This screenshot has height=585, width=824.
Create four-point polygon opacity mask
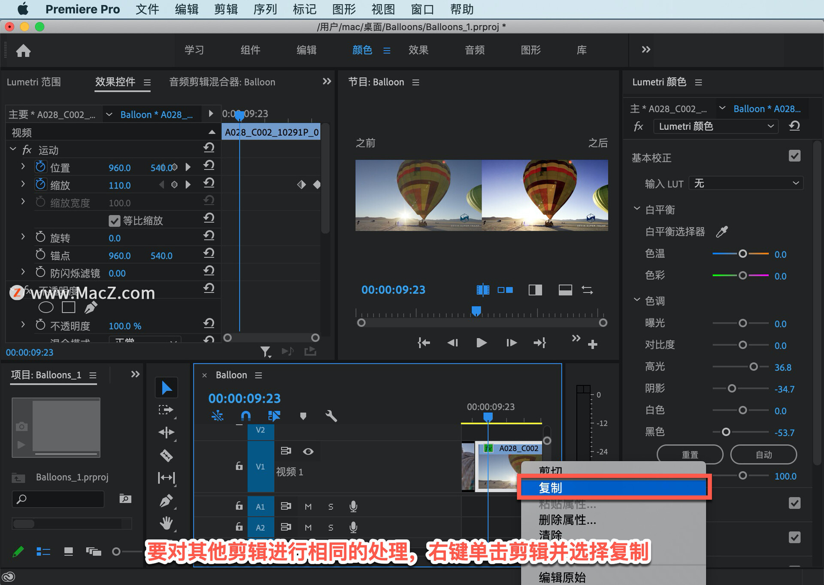[69, 307]
